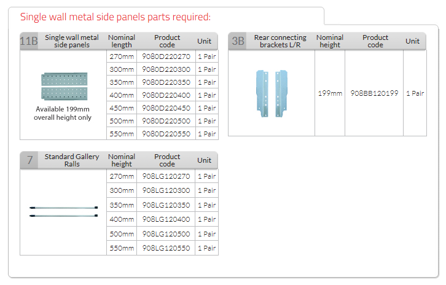Select product code 9080D220550

coord(166,134)
